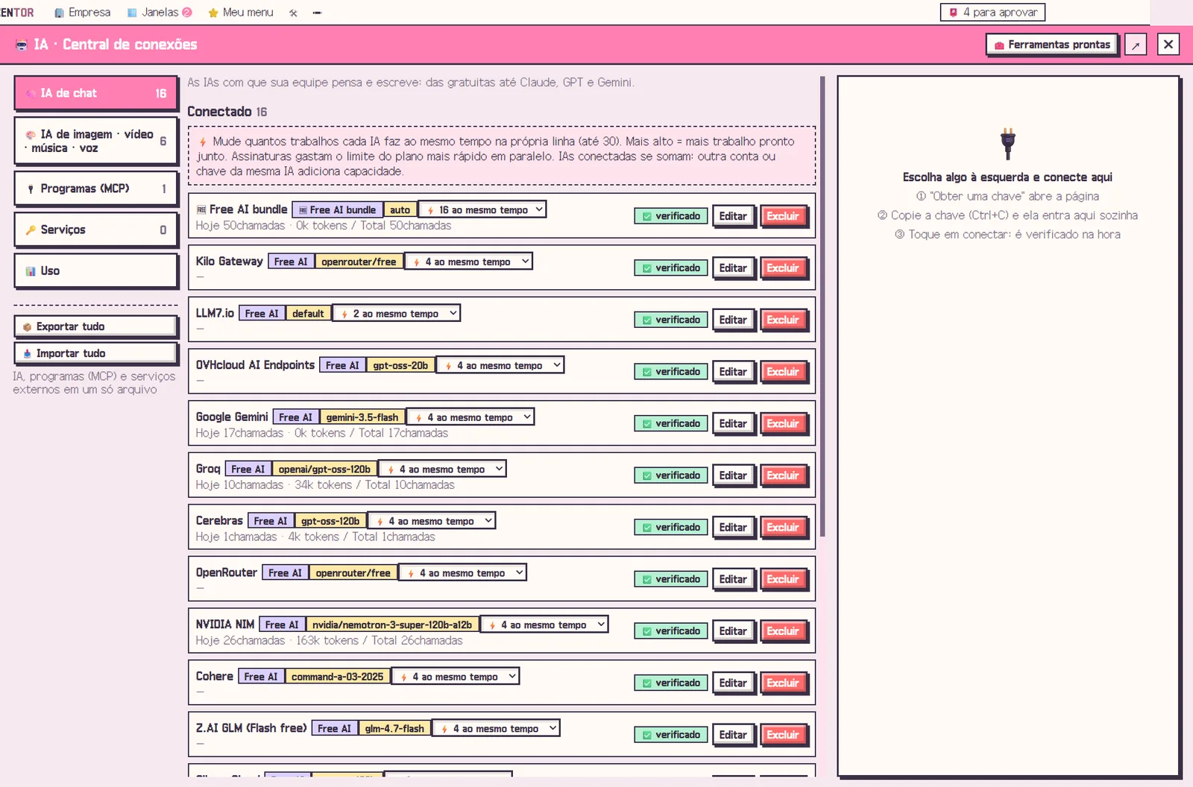Screen dimensions: 1193x787
Task: Open the Empresa menu
Action: 83,13
